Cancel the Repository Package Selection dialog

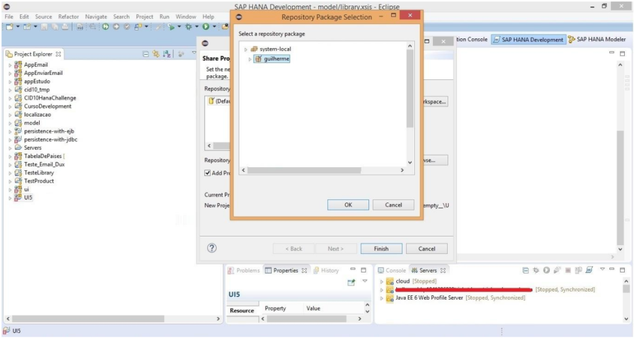coord(393,205)
